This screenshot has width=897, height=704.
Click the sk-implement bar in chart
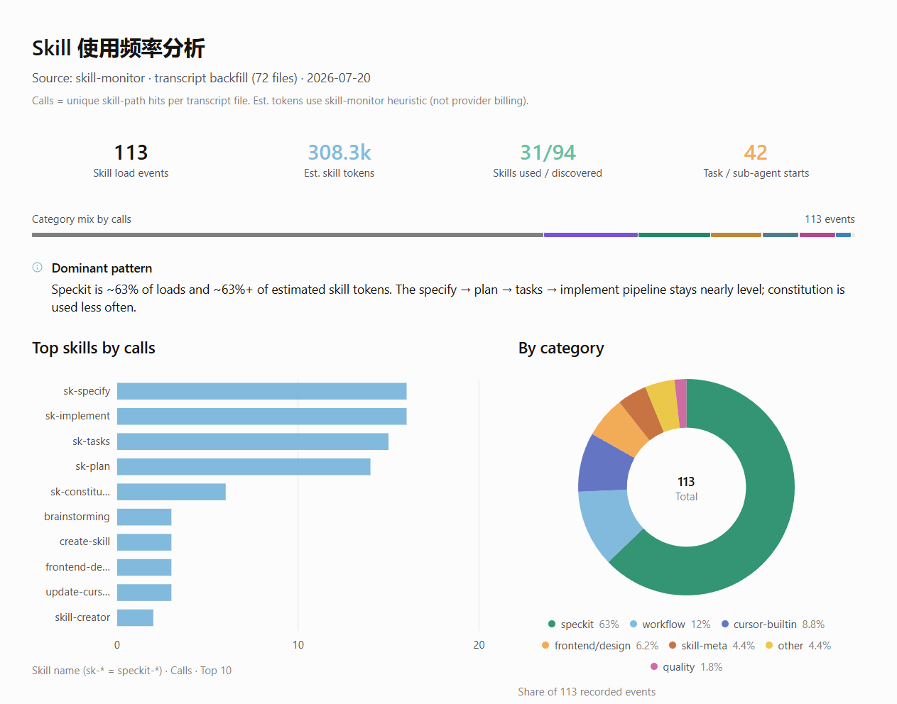[x=261, y=416]
